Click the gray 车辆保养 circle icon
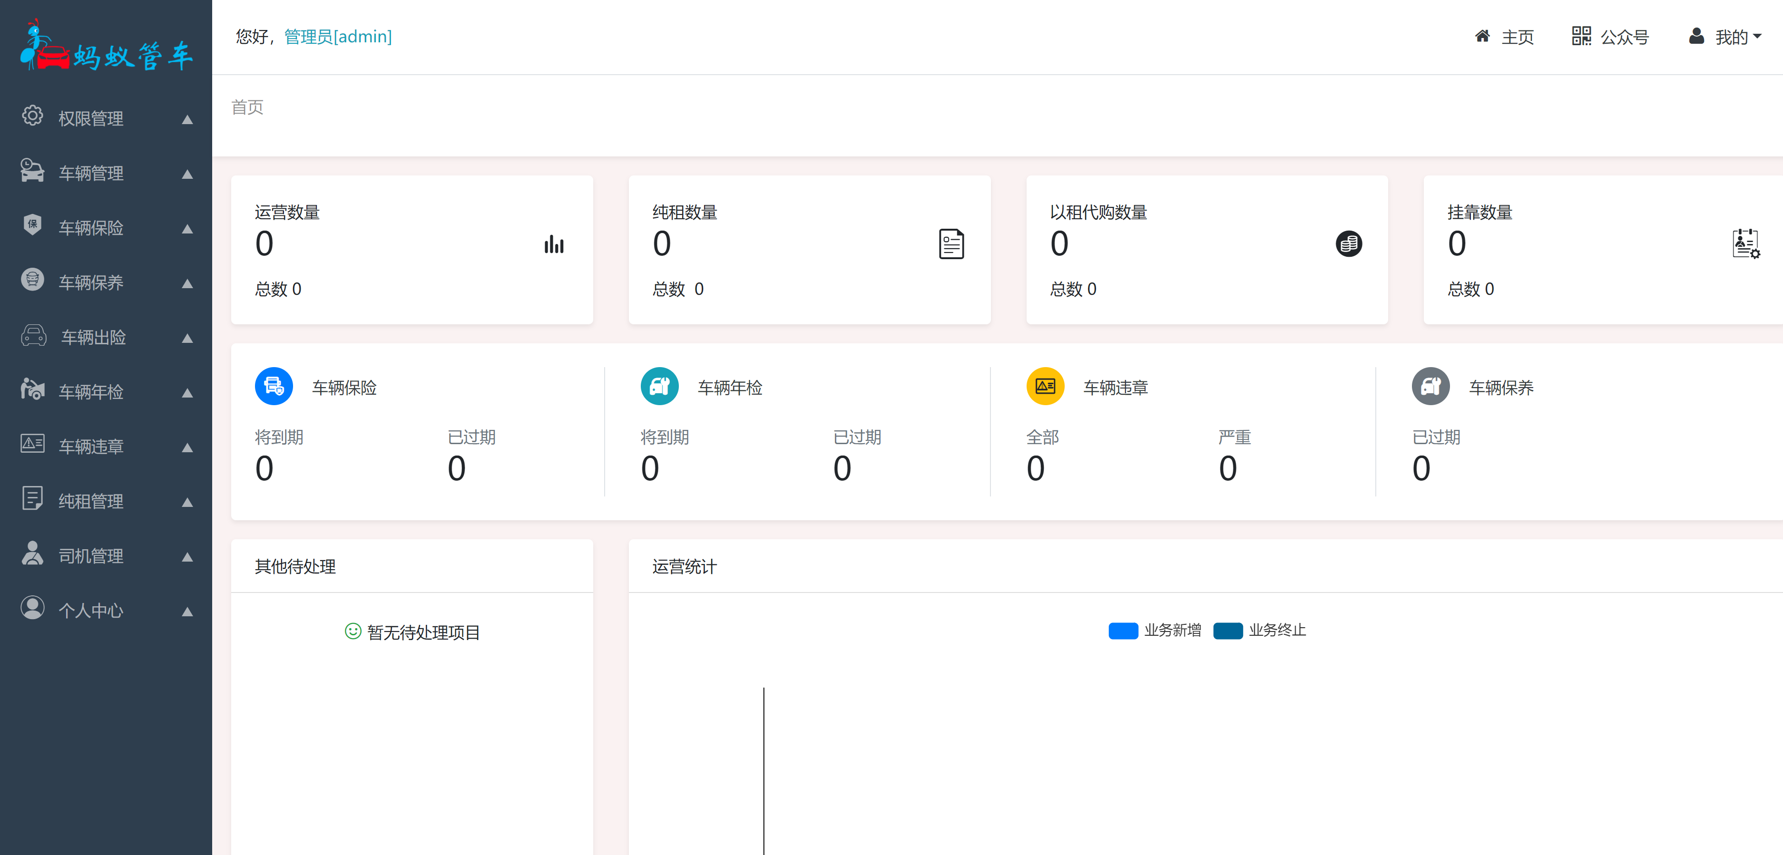 (x=1430, y=386)
